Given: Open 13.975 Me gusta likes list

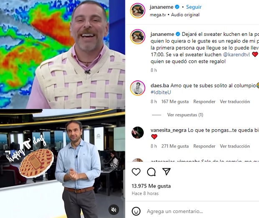Looking at the screenshot, I should pos(151,186).
